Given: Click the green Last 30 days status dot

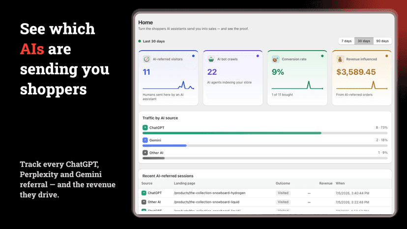Looking at the screenshot, I should [x=140, y=41].
